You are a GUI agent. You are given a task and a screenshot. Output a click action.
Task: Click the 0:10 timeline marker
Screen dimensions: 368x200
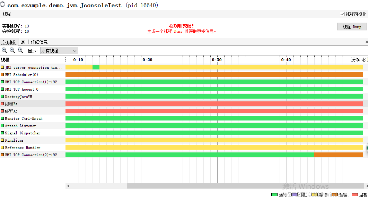[x=78, y=60]
